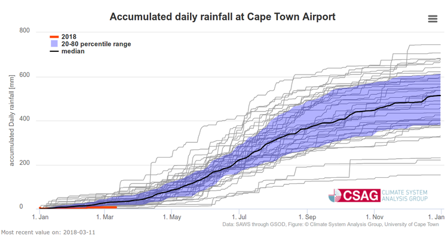Image resolution: width=448 pixels, height=237 pixels.
Task: Select the 1. Sep x-axis label
Action: (307, 217)
